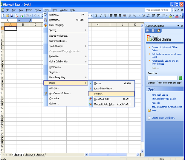The height and width of the screenshot is (160, 185).
Task: Click the green Start Searching arrow
Action: [180, 78]
